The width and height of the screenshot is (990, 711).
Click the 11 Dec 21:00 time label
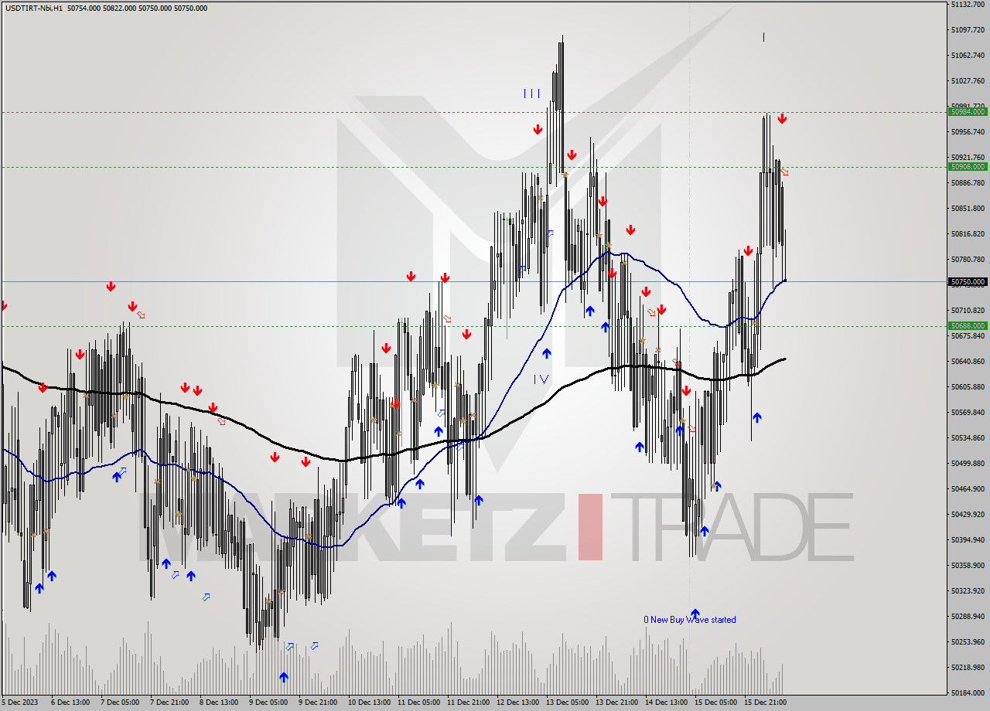467,702
